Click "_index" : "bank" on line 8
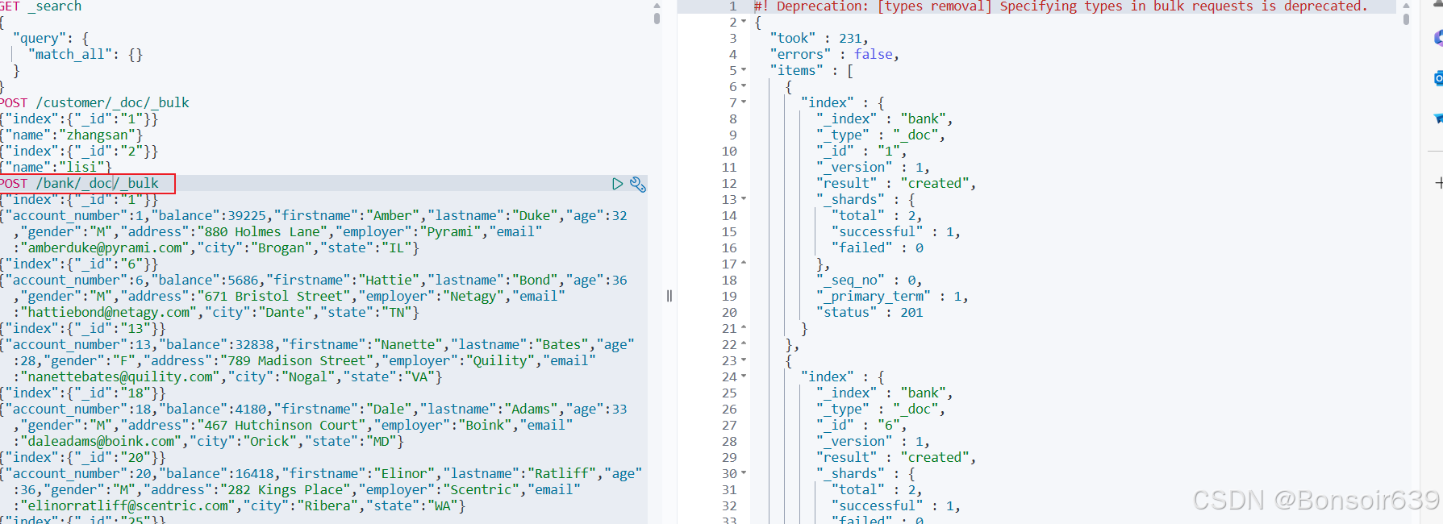The image size is (1443, 524). pos(884,119)
